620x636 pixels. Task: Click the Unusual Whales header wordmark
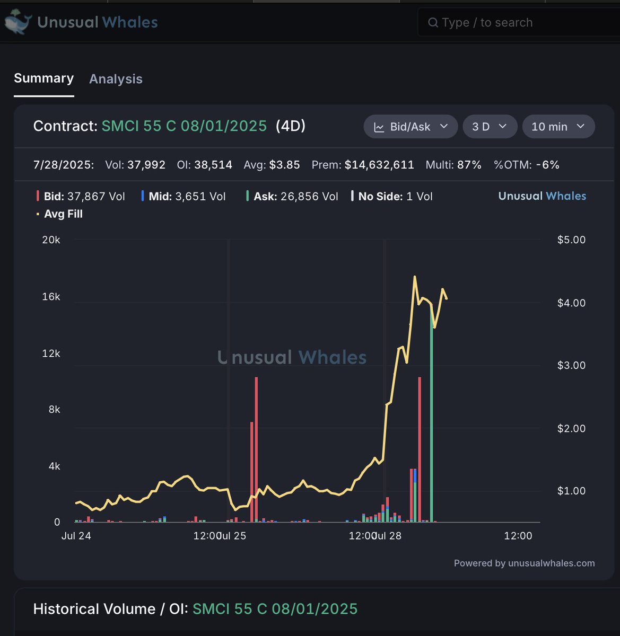point(98,22)
